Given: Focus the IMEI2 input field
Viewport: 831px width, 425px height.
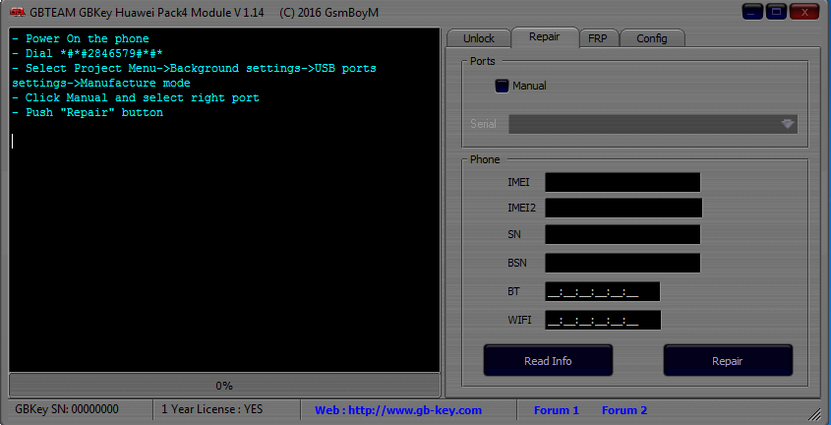Looking at the screenshot, I should coord(623,208).
